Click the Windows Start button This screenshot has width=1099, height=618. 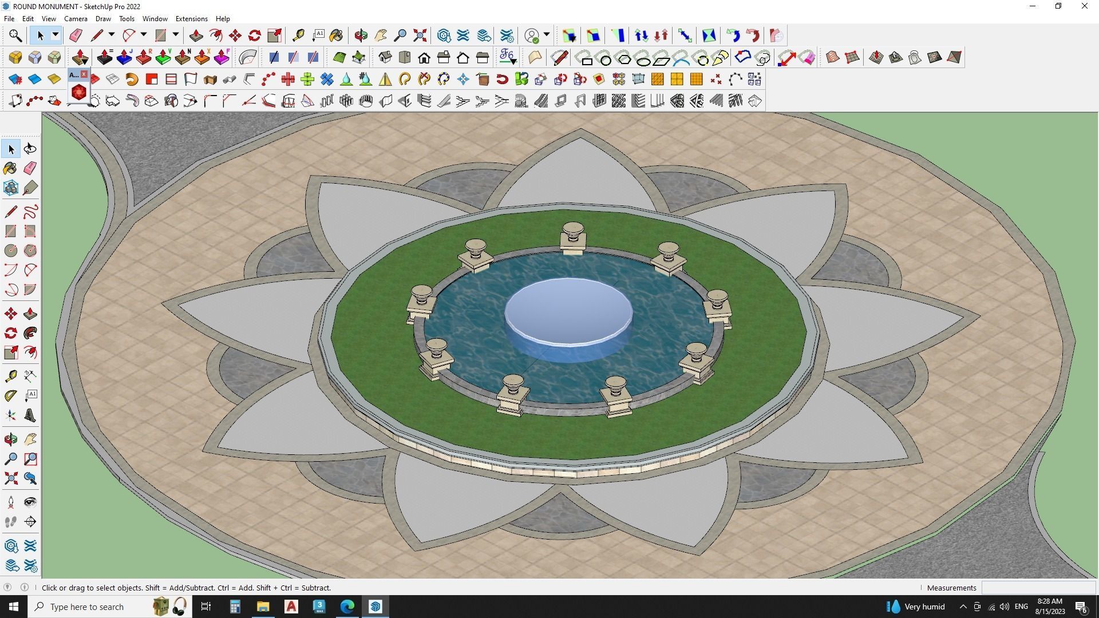pyautogui.click(x=14, y=607)
